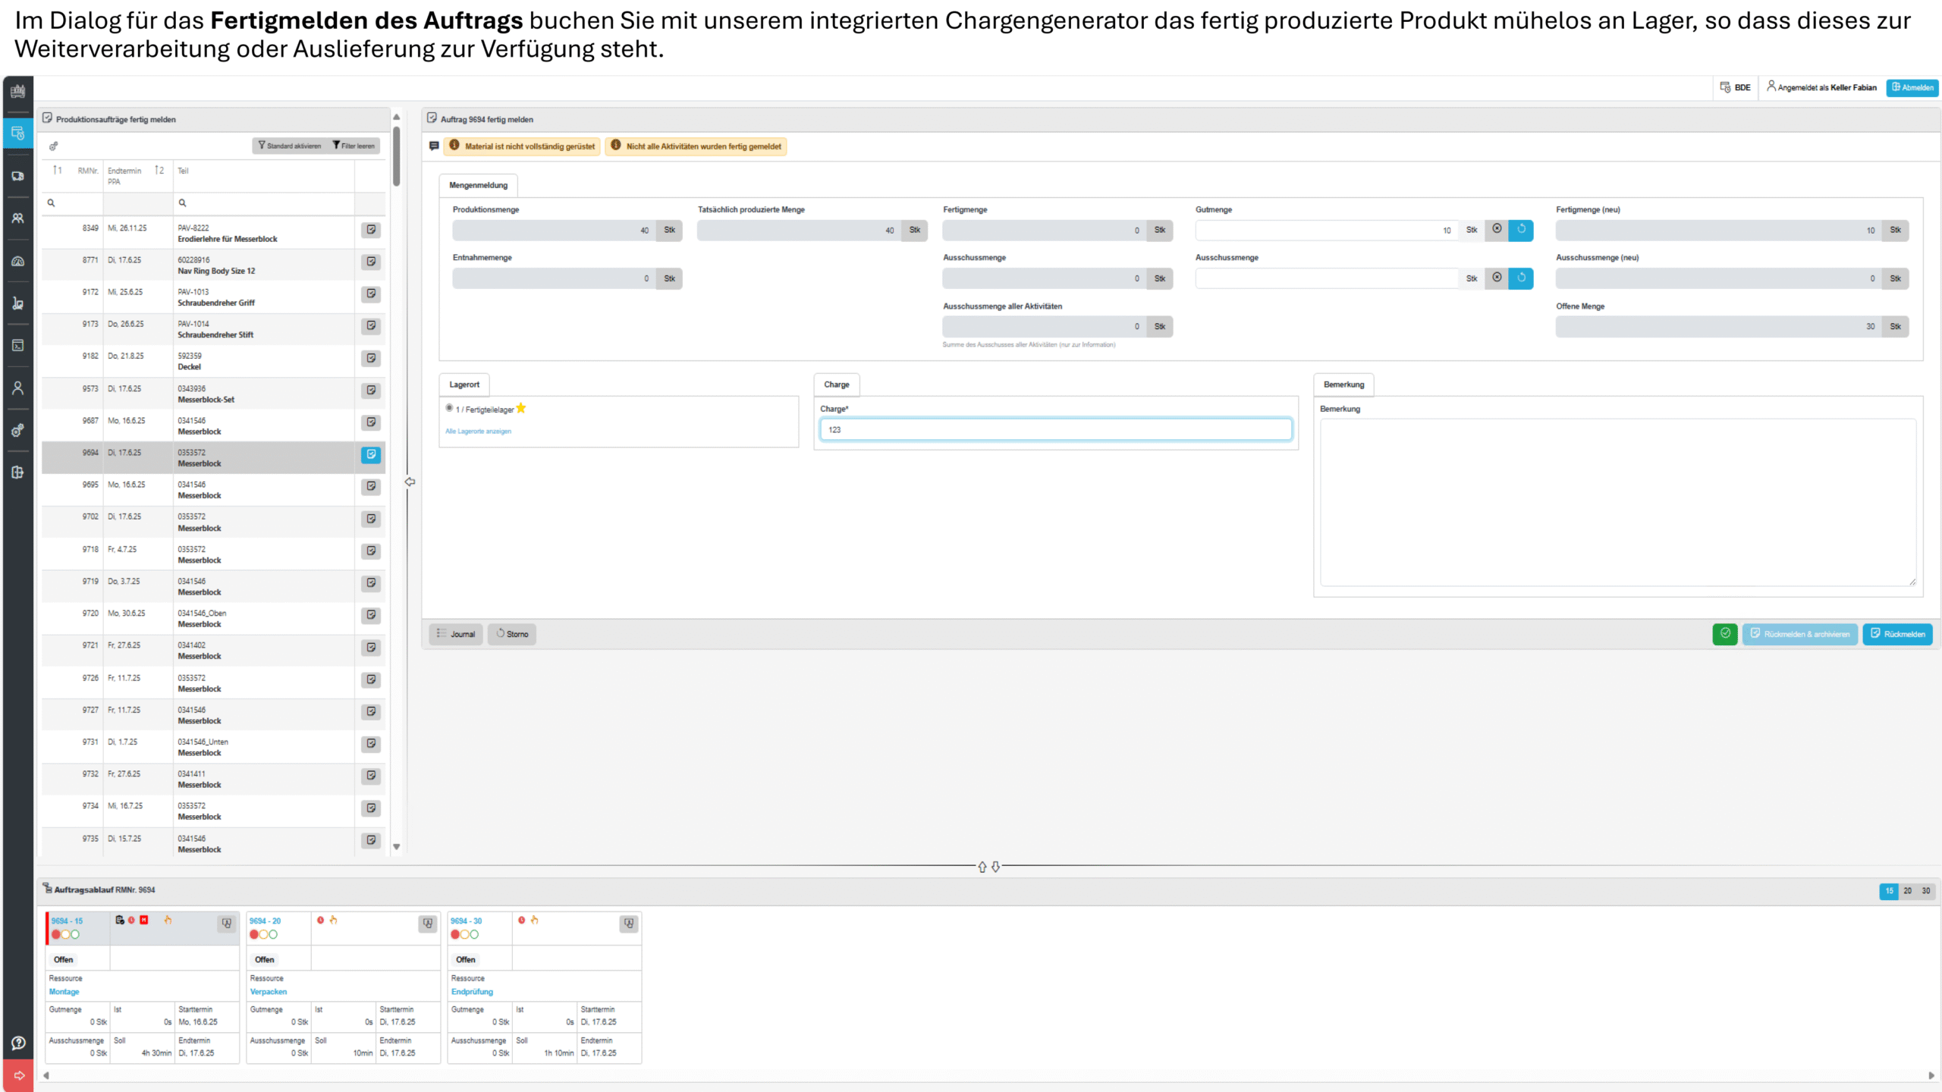Open the Mengenmeldung tab
The image size is (1942, 1092).
coord(478,185)
